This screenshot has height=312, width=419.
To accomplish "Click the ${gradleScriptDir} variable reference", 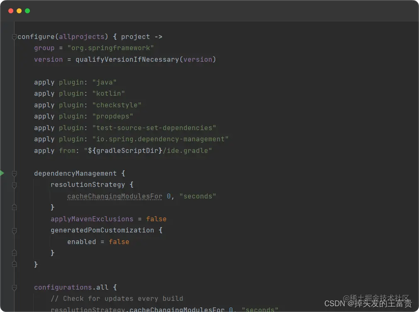I will pyautogui.click(x=125, y=150).
